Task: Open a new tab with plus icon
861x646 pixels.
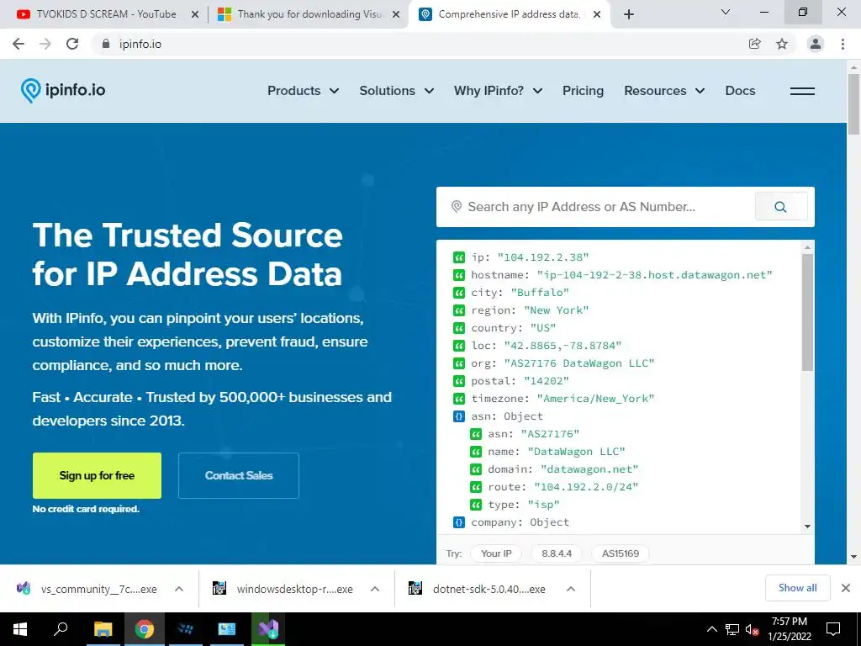Action: point(629,14)
